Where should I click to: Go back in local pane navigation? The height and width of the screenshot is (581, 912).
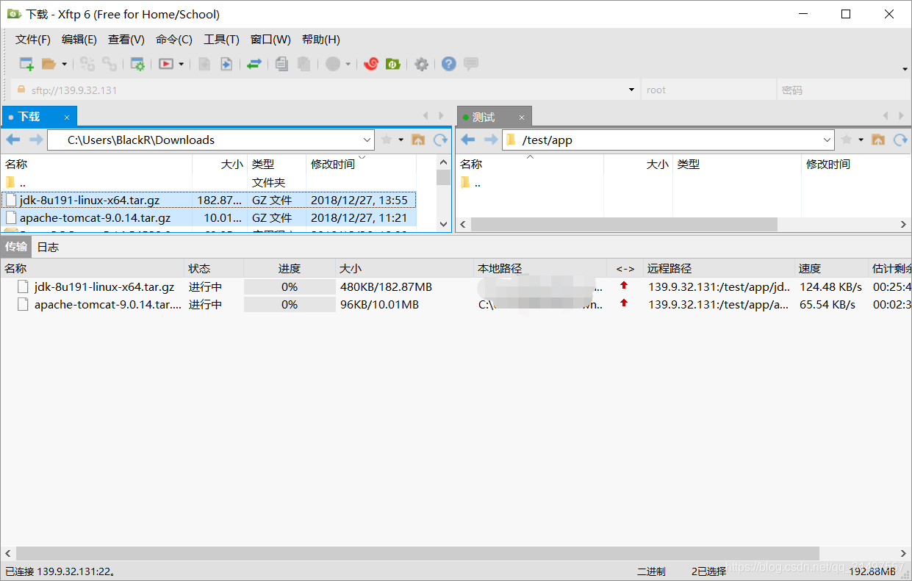click(x=13, y=140)
